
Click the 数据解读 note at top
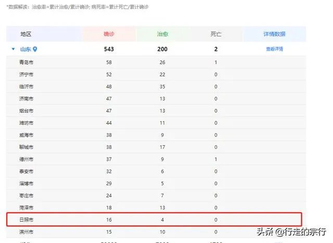pyautogui.click(x=78, y=7)
